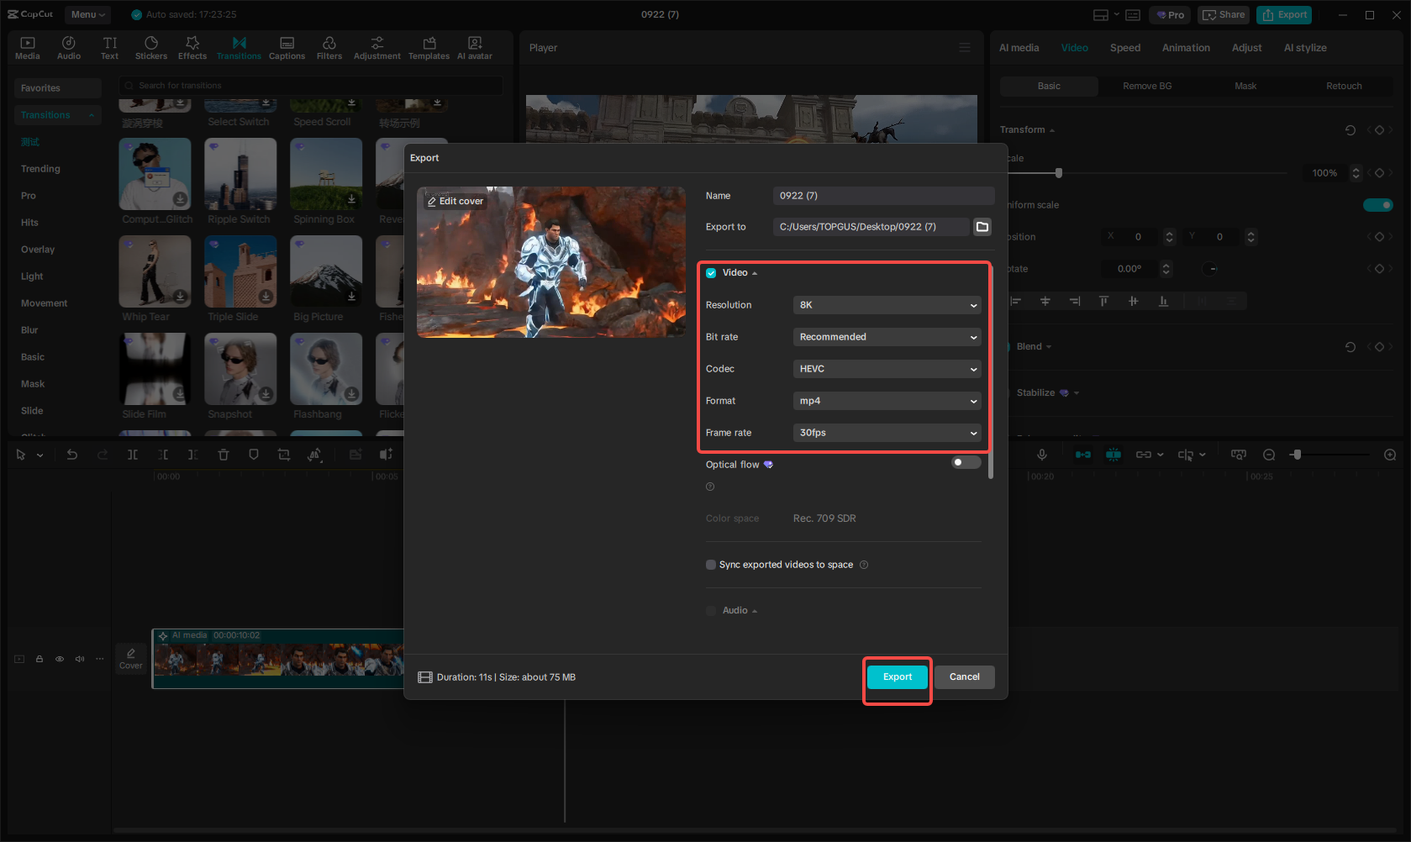Viewport: 1411px width, 842px height.
Task: Open the Remove BG sub-tab
Action: 1147,86
